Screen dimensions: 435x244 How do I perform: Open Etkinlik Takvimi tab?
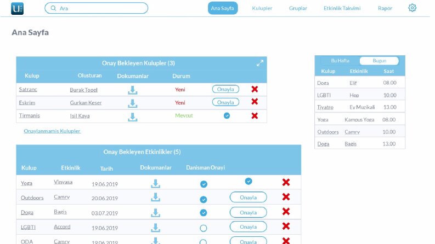pyautogui.click(x=342, y=8)
